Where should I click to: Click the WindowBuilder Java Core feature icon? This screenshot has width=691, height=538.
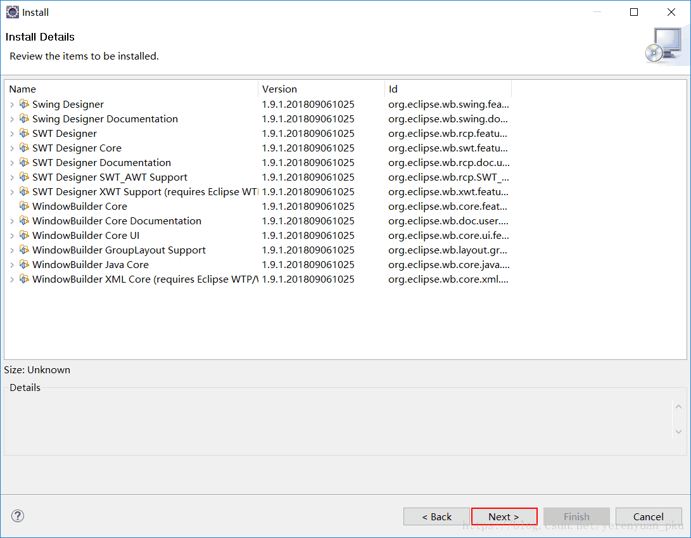pos(24,264)
